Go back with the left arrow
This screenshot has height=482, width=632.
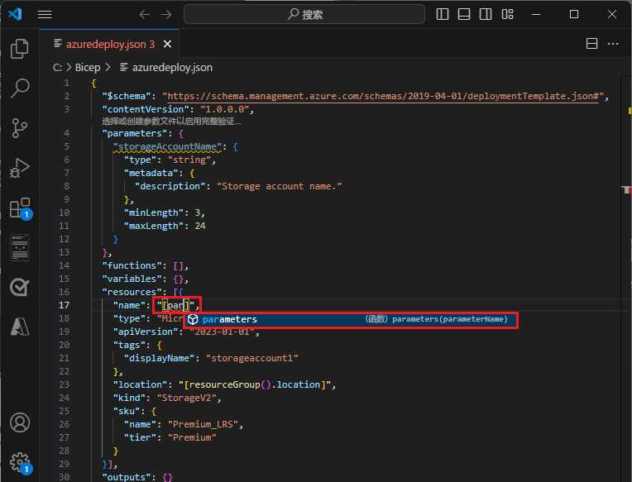[144, 15]
